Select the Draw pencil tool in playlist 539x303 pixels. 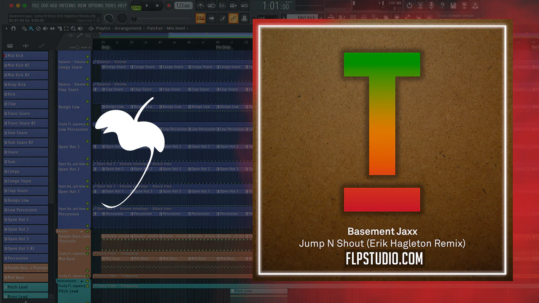24,29
